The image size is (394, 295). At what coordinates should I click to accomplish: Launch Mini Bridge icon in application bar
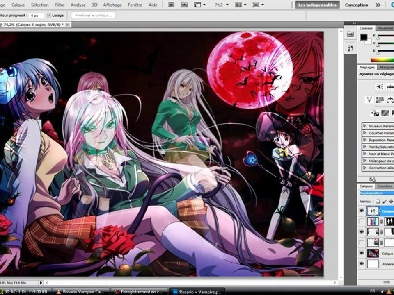click(x=184, y=5)
